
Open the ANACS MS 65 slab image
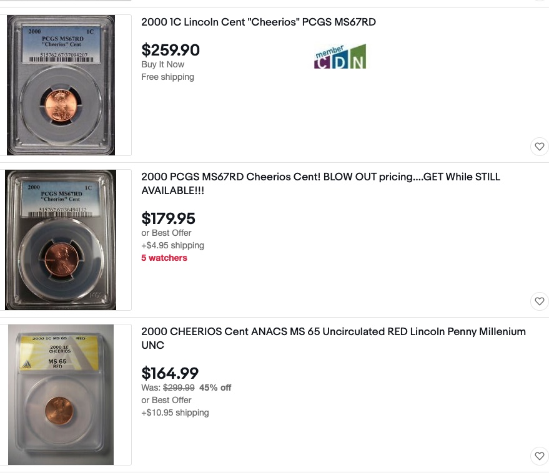tap(61, 394)
